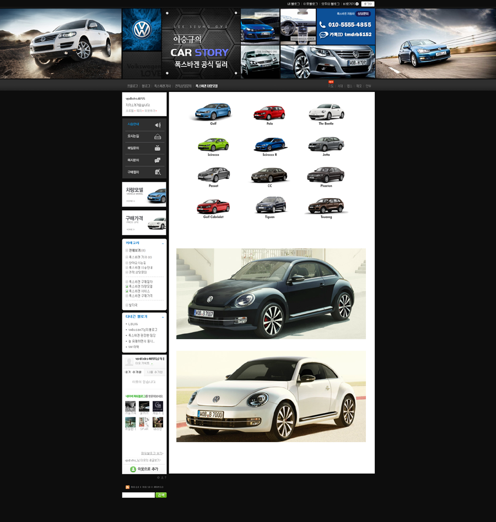Select the Tiguan model
Viewport: 496px width, 522px height.
[x=270, y=204]
